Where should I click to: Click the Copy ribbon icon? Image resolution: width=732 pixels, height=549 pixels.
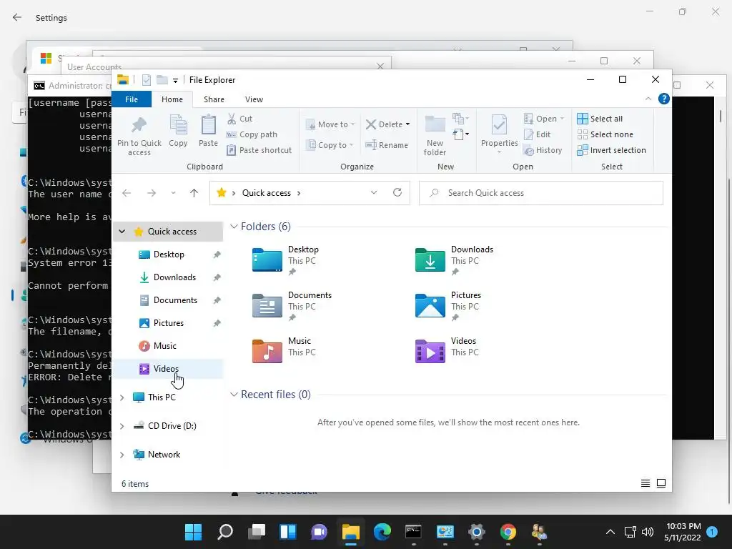tap(178, 125)
